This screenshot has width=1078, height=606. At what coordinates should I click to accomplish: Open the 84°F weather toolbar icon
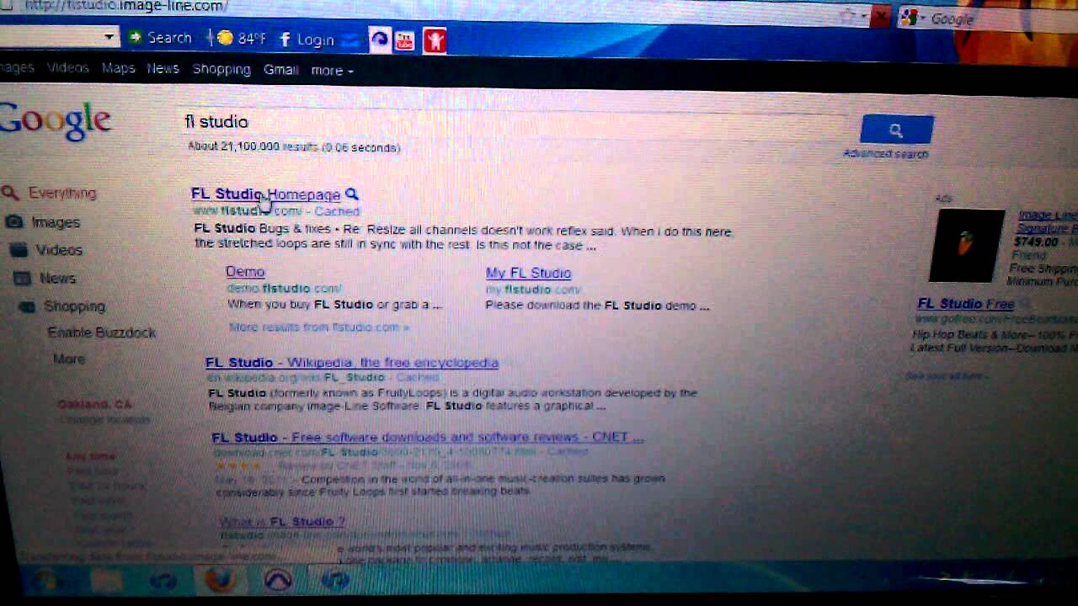coord(225,38)
